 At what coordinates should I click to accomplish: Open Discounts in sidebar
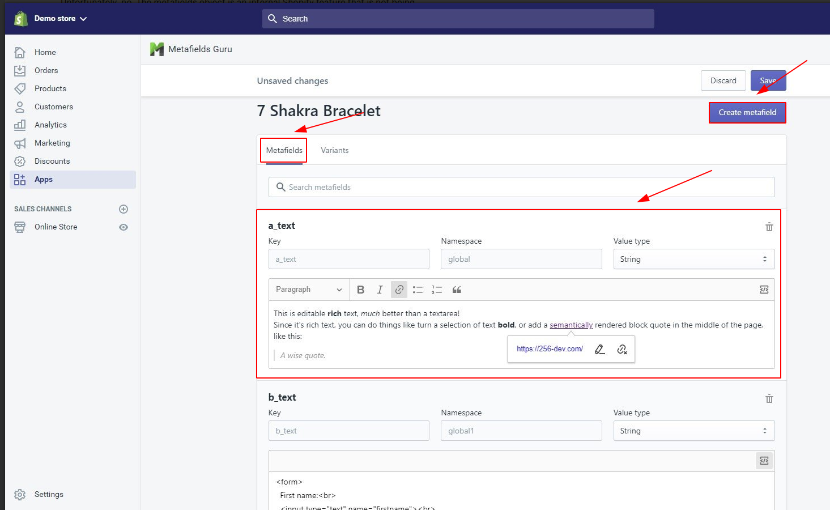[52, 161]
